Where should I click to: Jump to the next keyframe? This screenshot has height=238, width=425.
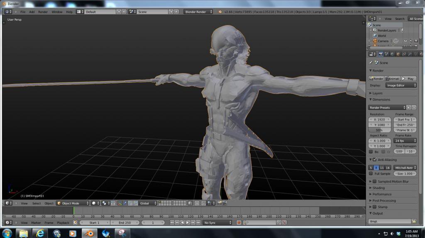click(x=193, y=223)
